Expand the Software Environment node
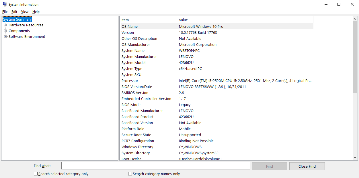The height and width of the screenshot is (178, 359). coord(5,37)
